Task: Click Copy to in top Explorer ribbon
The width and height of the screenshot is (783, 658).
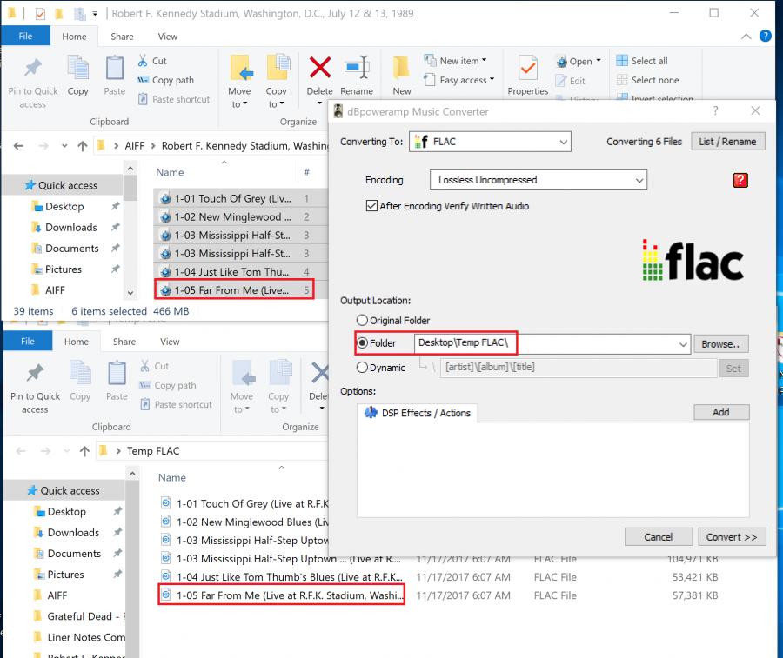Action: 276,83
